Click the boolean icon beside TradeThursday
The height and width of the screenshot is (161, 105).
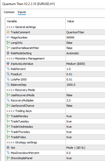pyautogui.click(x=8, y=132)
